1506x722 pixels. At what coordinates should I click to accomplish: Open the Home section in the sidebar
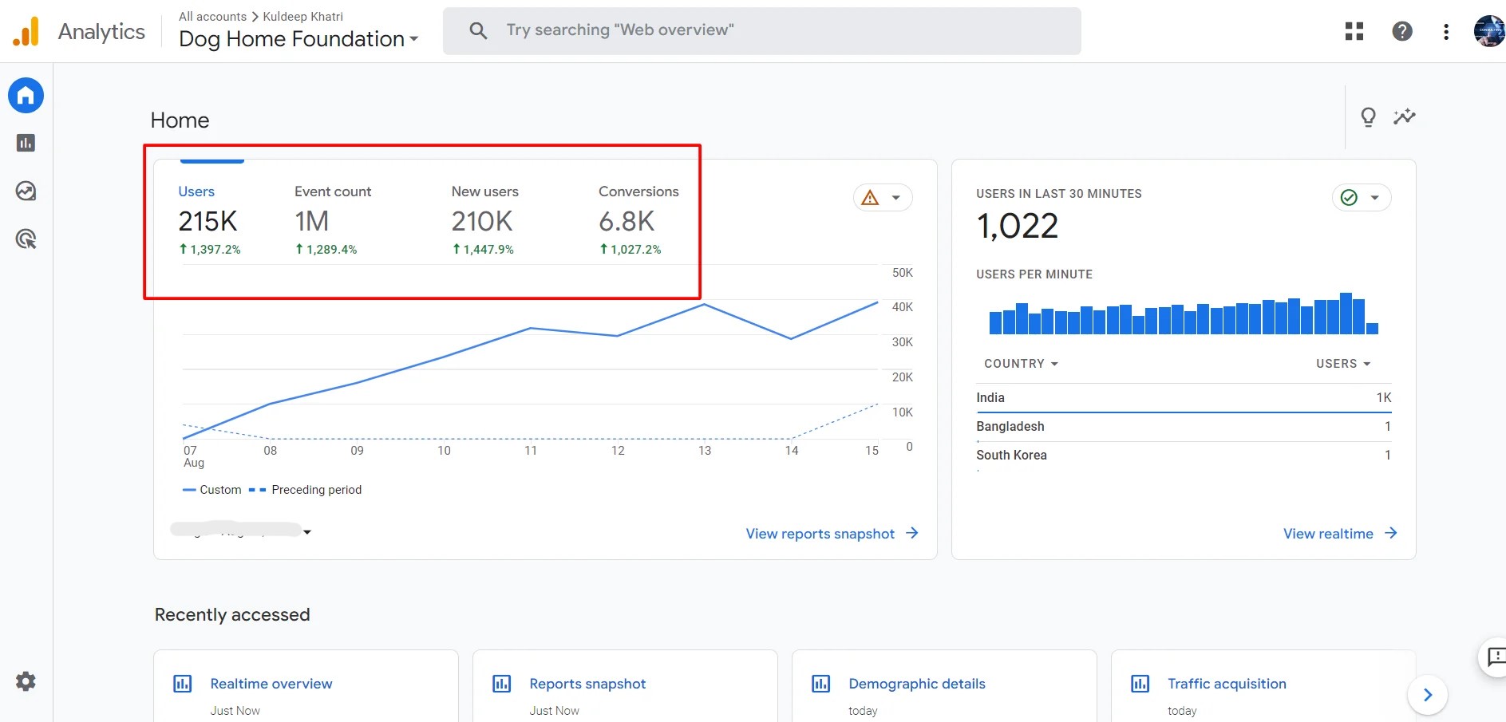[26, 95]
